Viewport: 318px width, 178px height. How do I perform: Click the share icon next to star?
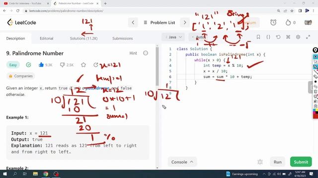(96, 65)
